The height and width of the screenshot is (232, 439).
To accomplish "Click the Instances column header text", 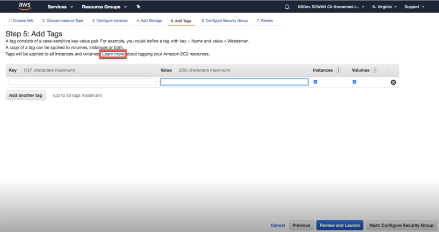I will (323, 70).
